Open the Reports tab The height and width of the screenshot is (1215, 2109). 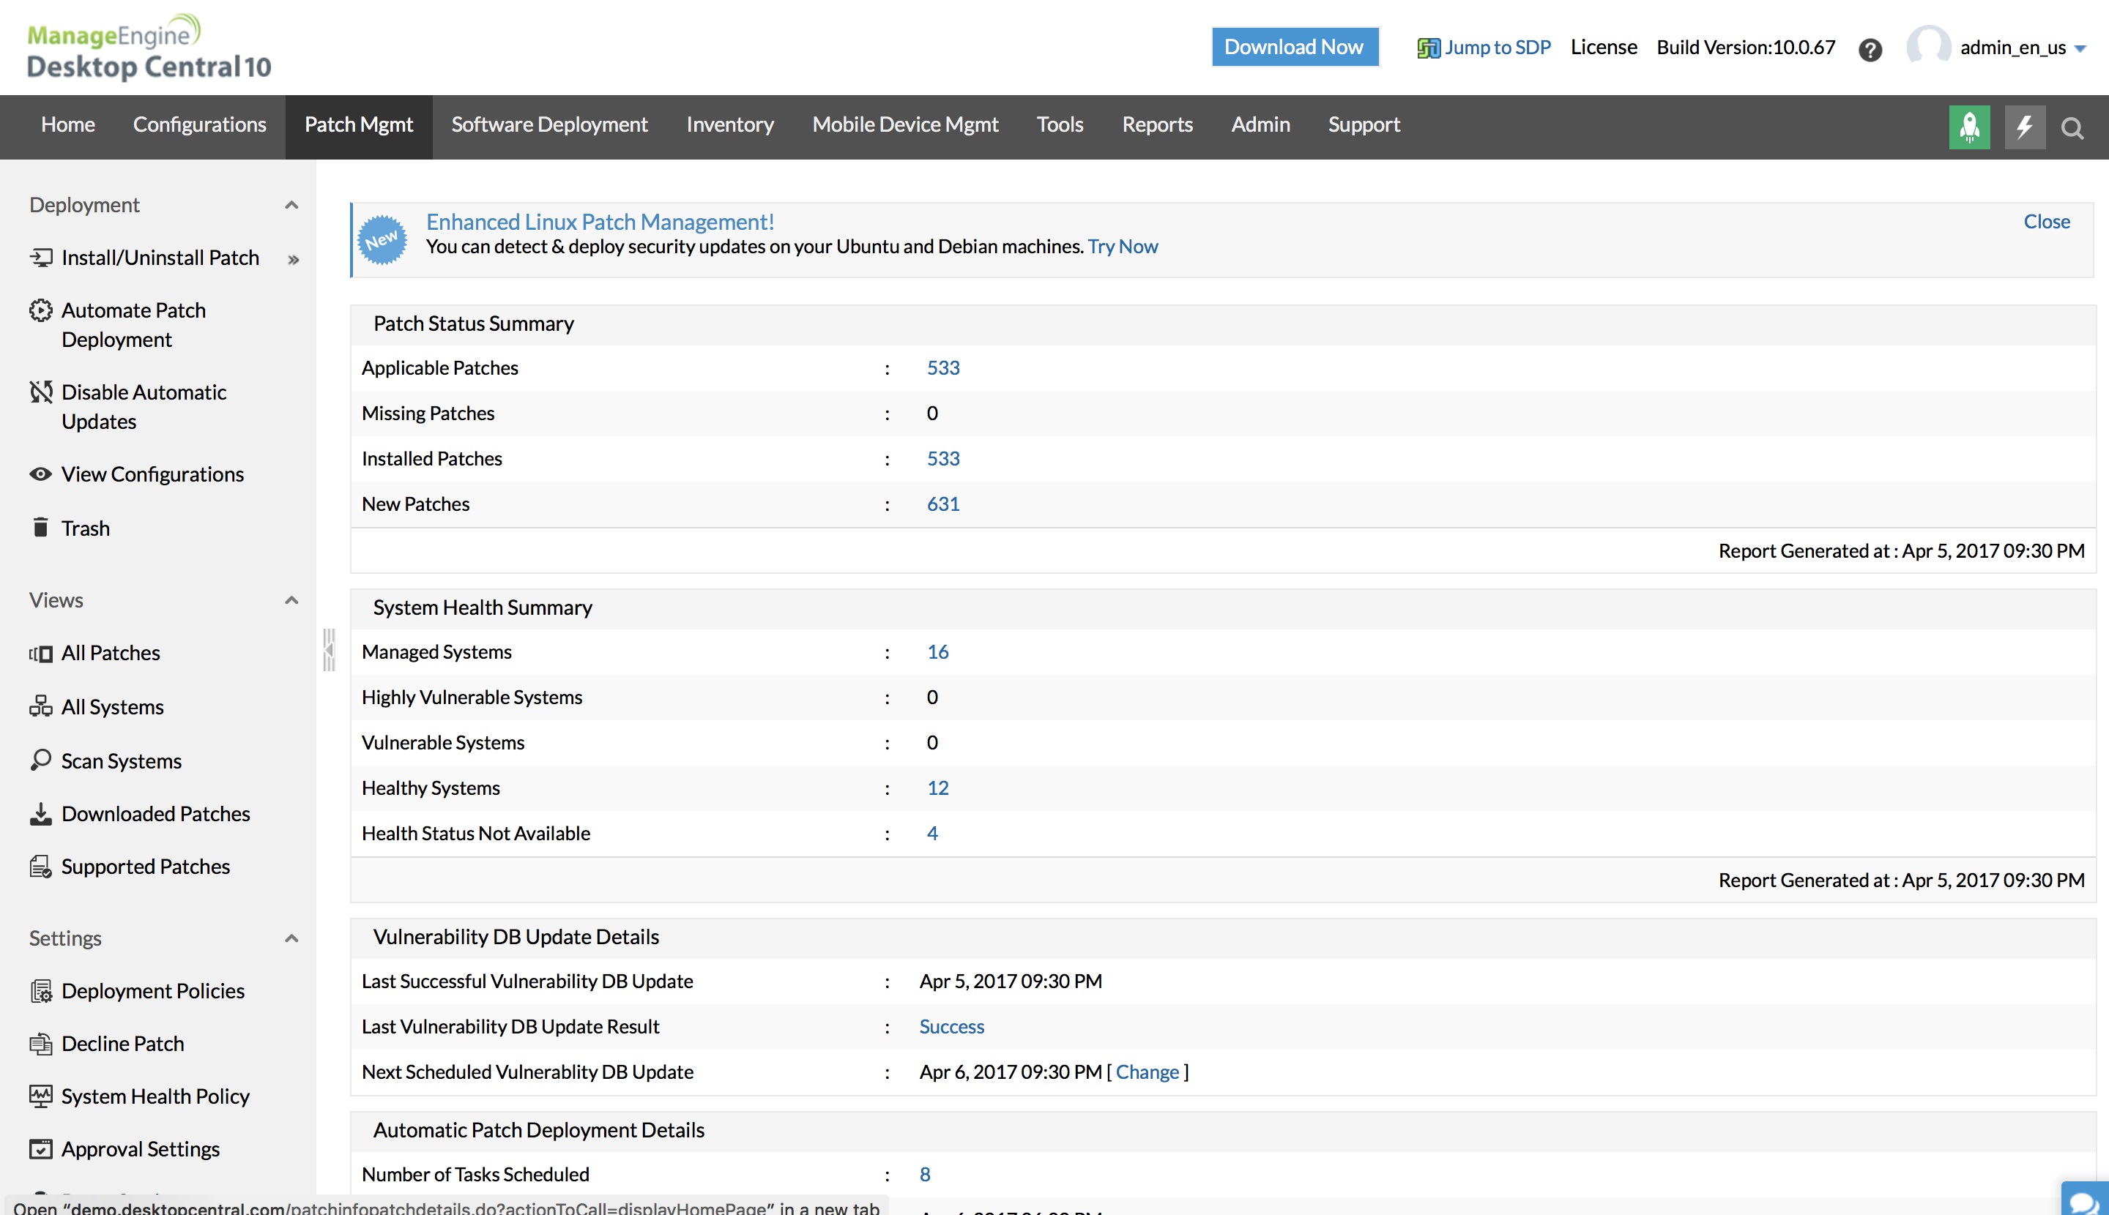click(x=1156, y=124)
